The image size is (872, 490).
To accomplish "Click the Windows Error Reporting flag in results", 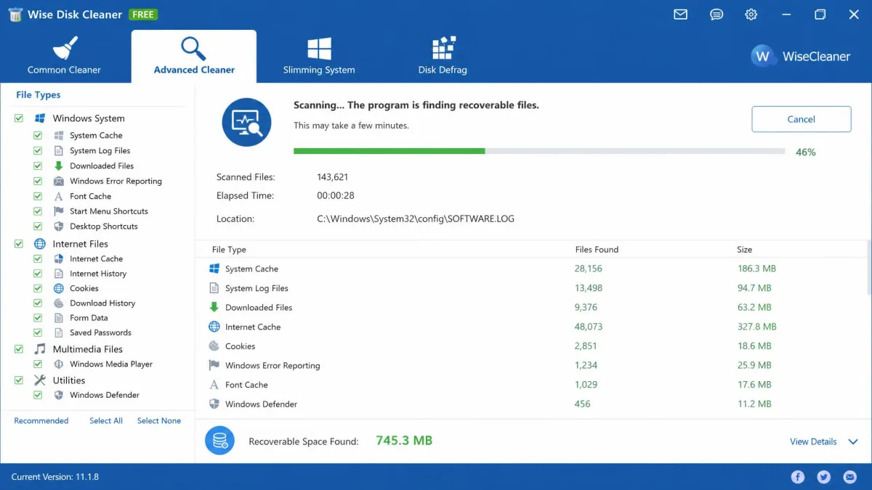I will (214, 365).
